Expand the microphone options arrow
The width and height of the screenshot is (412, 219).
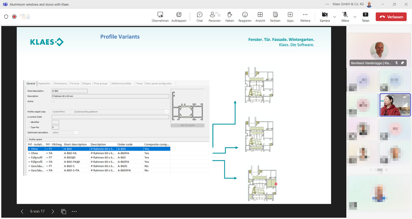coord(355,17)
